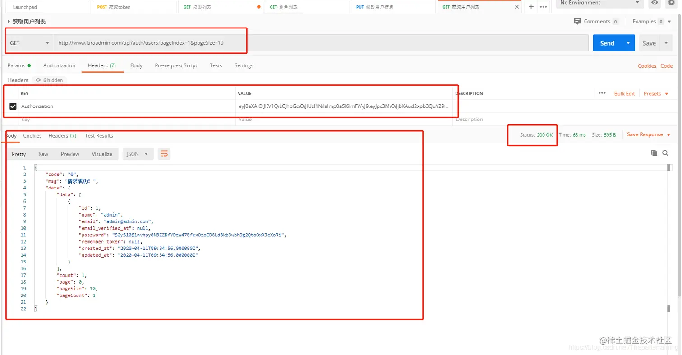This screenshot has height=355, width=682.
Task: Open the response Cookies tab
Action: point(32,135)
